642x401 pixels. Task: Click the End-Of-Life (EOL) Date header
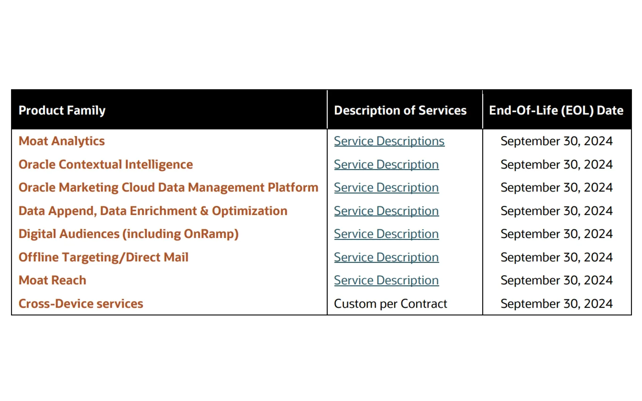point(556,111)
